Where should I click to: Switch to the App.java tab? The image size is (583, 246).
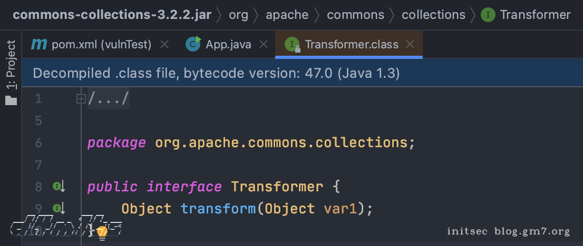pos(228,45)
